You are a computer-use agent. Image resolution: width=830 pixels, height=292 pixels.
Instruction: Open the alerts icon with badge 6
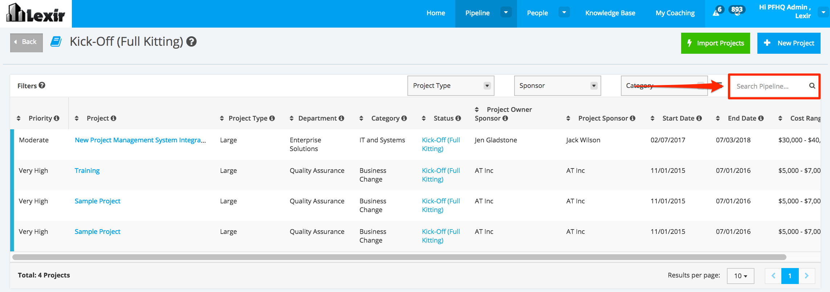click(718, 11)
